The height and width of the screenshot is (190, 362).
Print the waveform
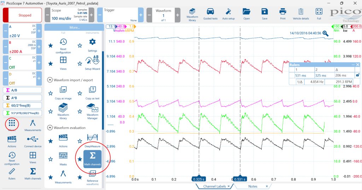(282, 14)
